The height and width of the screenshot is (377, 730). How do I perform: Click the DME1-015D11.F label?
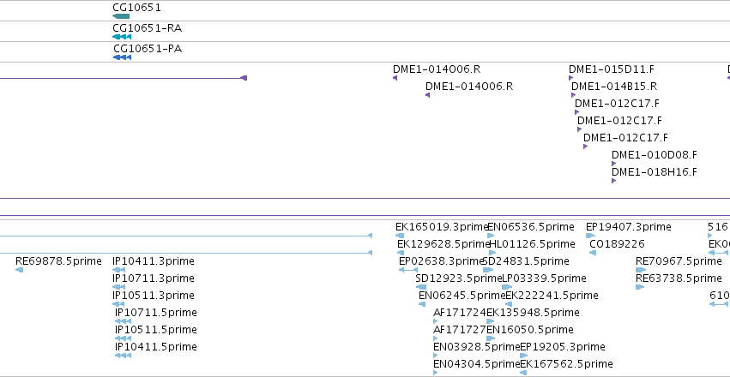pyautogui.click(x=612, y=69)
